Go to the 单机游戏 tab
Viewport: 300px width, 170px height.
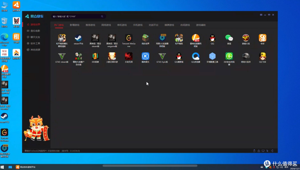tap(122, 25)
